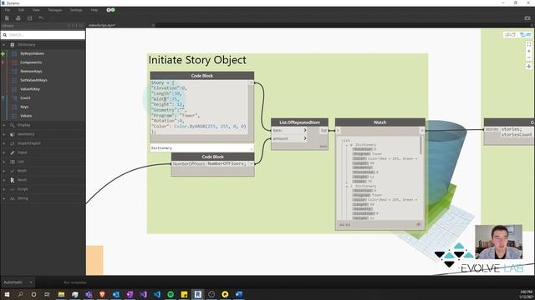Switch to geometry background preview navigation

point(510,35)
